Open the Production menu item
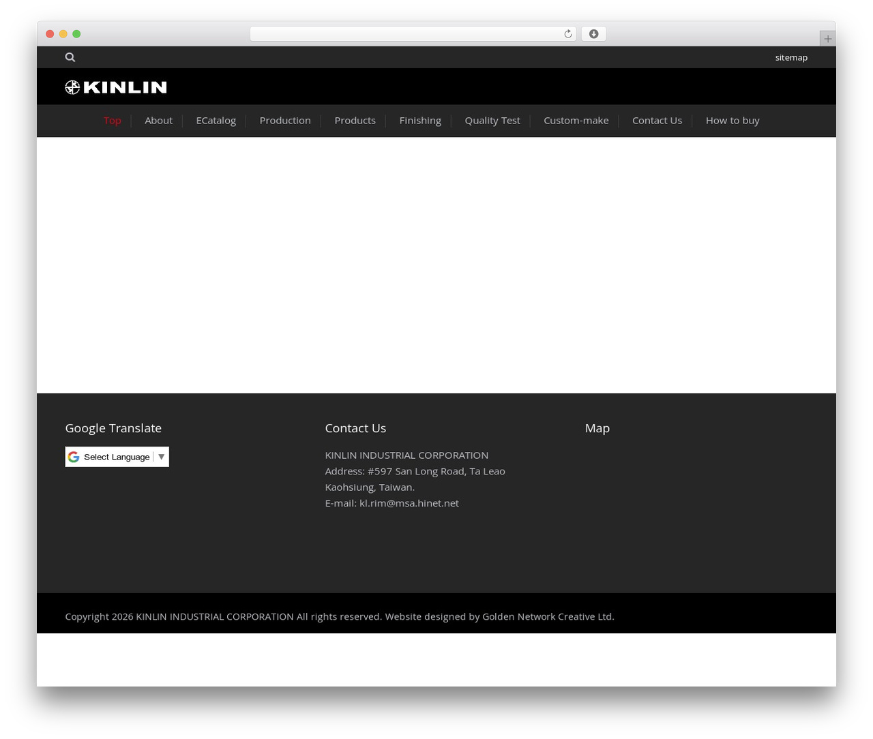Viewport: 873px width, 739px height. coord(285,121)
